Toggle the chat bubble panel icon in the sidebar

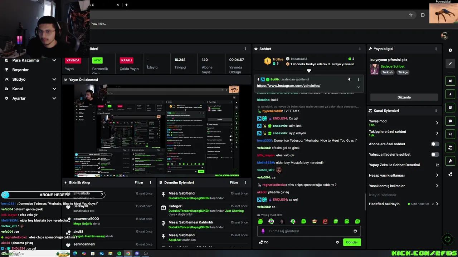pos(450,121)
